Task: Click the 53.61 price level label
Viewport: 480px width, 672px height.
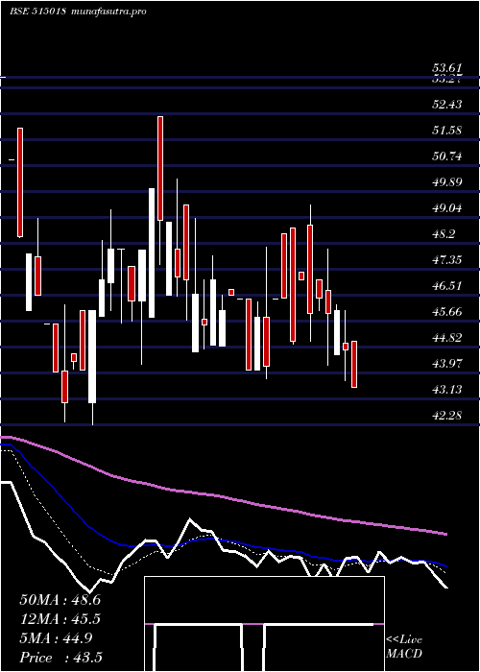Action: 447,68
